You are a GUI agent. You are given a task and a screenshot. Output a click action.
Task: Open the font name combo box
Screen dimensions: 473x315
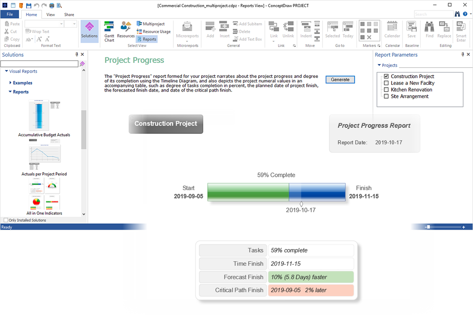[x=44, y=24]
